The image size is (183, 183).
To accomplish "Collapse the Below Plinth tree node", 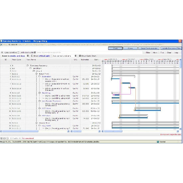I will tap(37, 74).
